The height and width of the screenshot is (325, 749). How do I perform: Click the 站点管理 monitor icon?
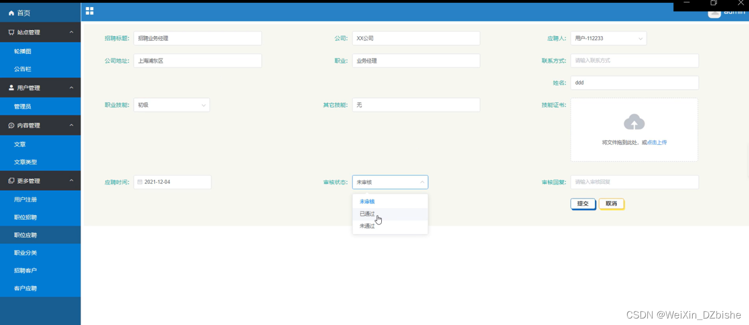(11, 32)
